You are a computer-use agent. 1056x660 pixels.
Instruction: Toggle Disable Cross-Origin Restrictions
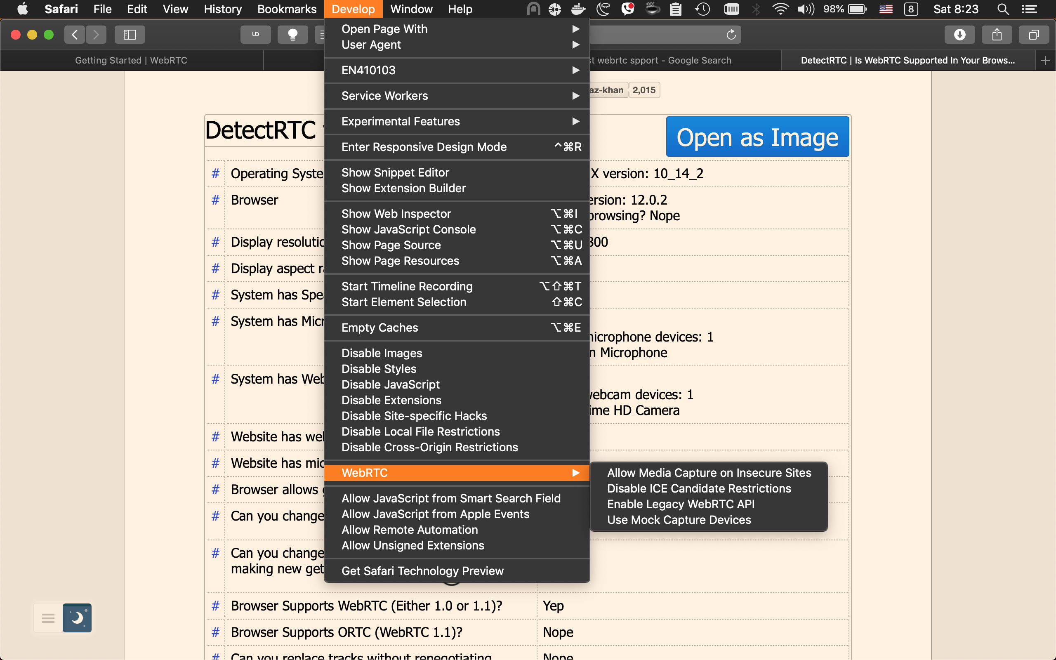click(457, 448)
